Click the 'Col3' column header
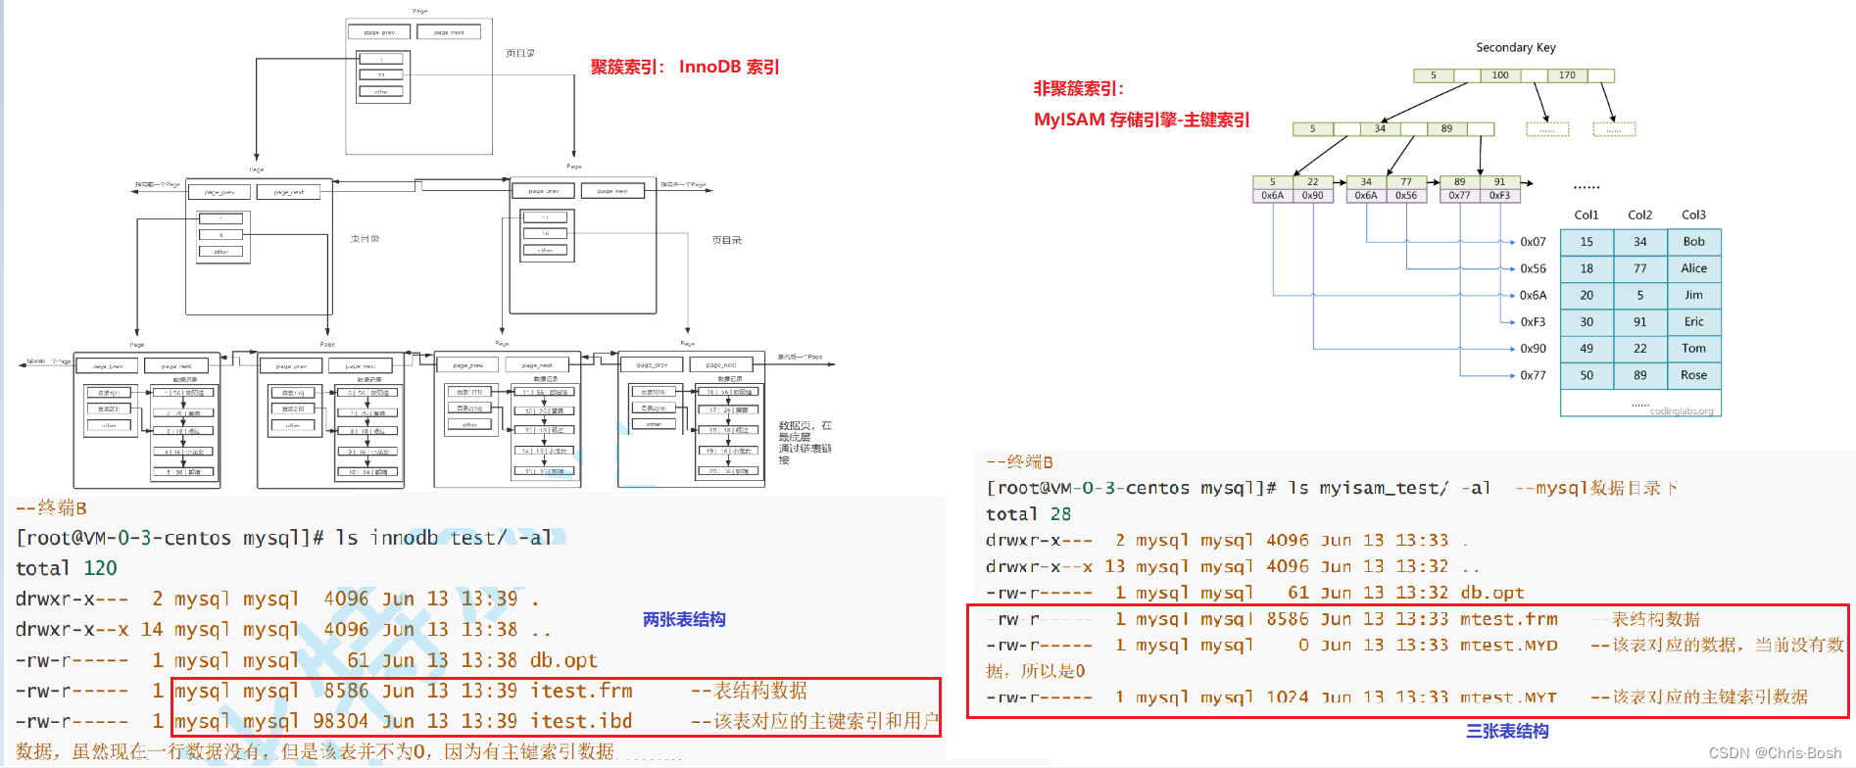Screen dimensions: 1856x768 [1694, 215]
